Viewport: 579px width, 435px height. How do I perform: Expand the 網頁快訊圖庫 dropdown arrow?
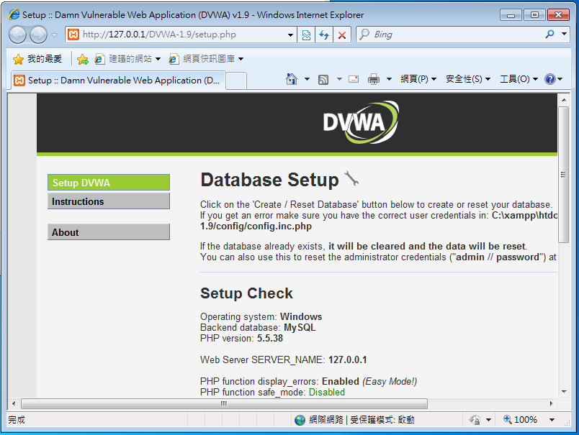241,59
